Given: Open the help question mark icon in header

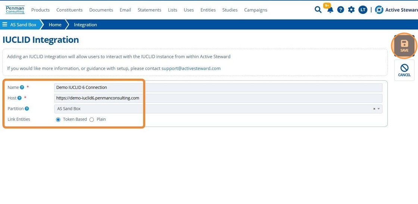Looking at the screenshot, I should coord(340,10).
